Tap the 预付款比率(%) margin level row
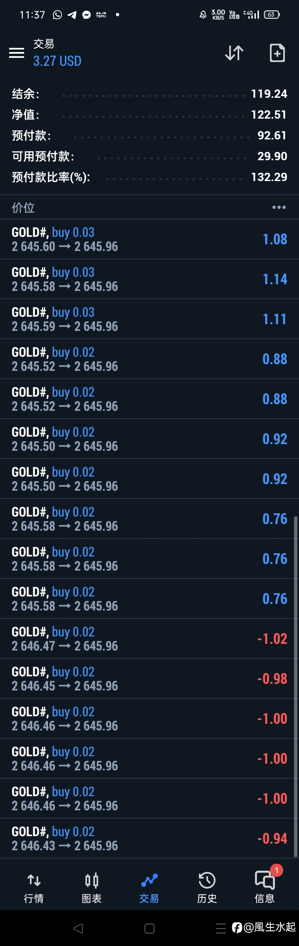This screenshot has width=299, height=946. click(x=149, y=177)
